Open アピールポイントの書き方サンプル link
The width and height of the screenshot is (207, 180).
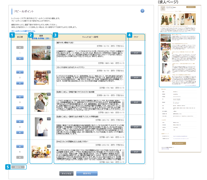[x=23, y=31]
